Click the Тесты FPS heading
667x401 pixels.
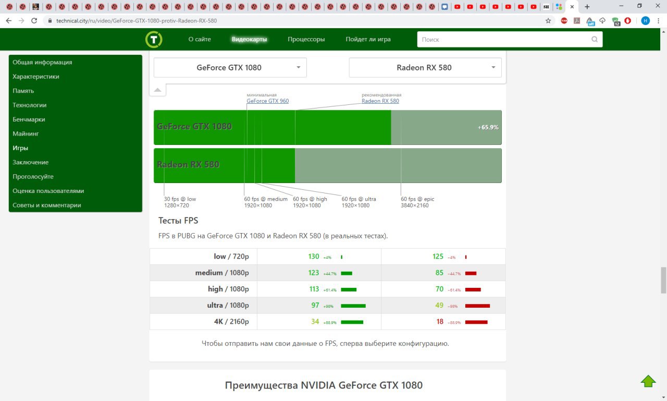[x=178, y=221]
